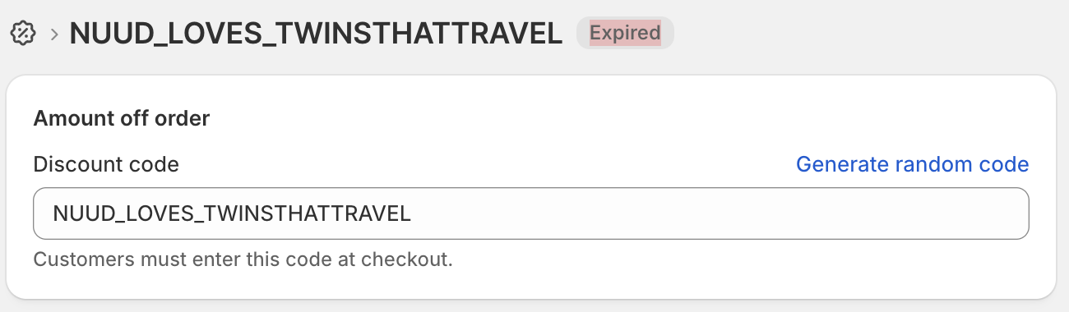Click the Expired pill next to the title
This screenshot has width=1069, height=312.
pos(625,33)
